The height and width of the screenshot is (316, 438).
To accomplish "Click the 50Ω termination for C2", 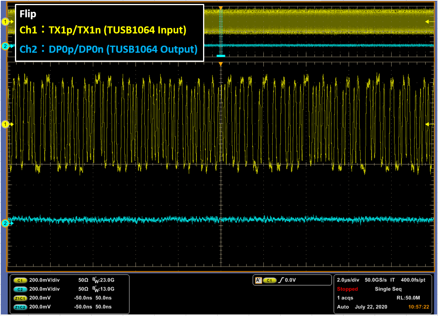I will tap(83, 289).
